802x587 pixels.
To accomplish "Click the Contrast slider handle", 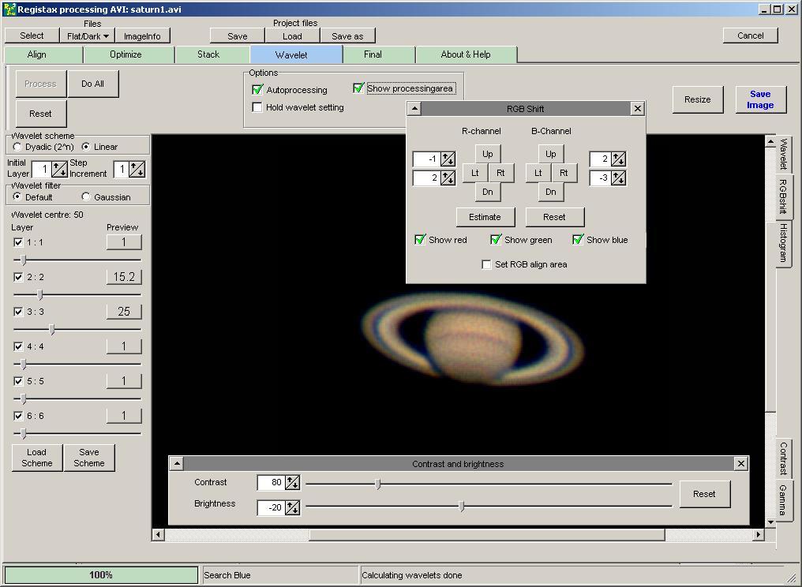I will [x=378, y=484].
